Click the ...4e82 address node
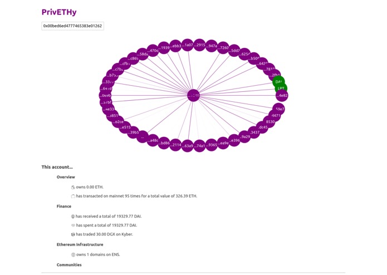Image resolution: width=387 pixels, height=275 pixels. 282,95
